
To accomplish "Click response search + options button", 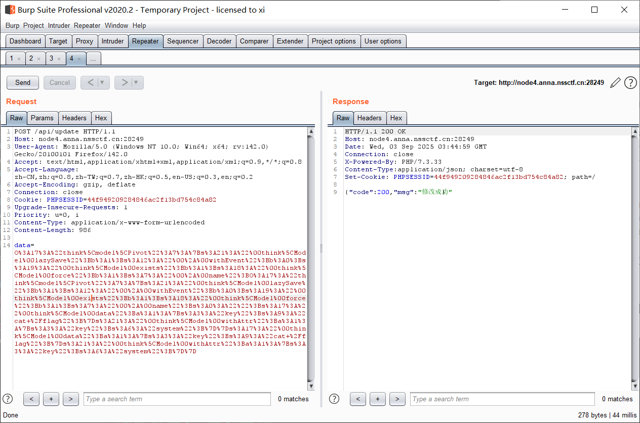I will pos(378,399).
